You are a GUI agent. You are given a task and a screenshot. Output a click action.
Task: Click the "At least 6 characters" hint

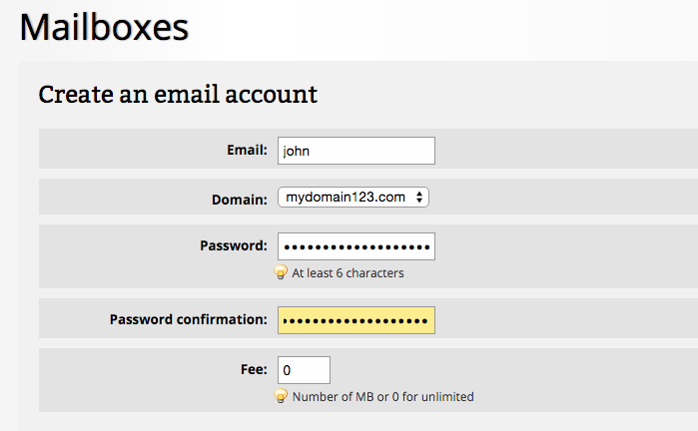pos(348,272)
